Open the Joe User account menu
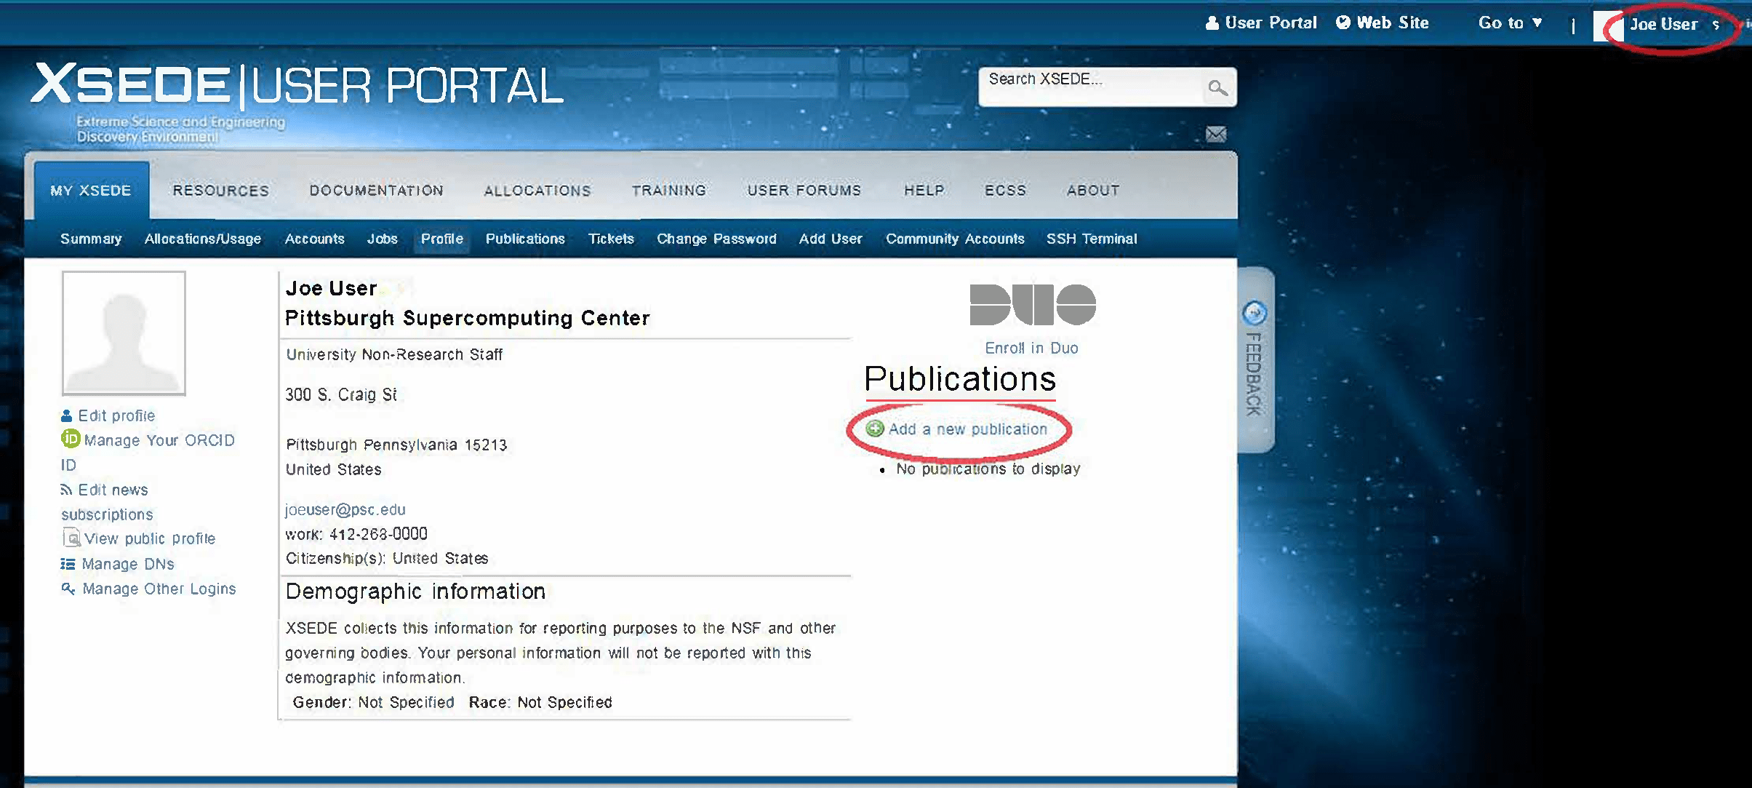Screen dimensions: 1752x788 (1664, 25)
